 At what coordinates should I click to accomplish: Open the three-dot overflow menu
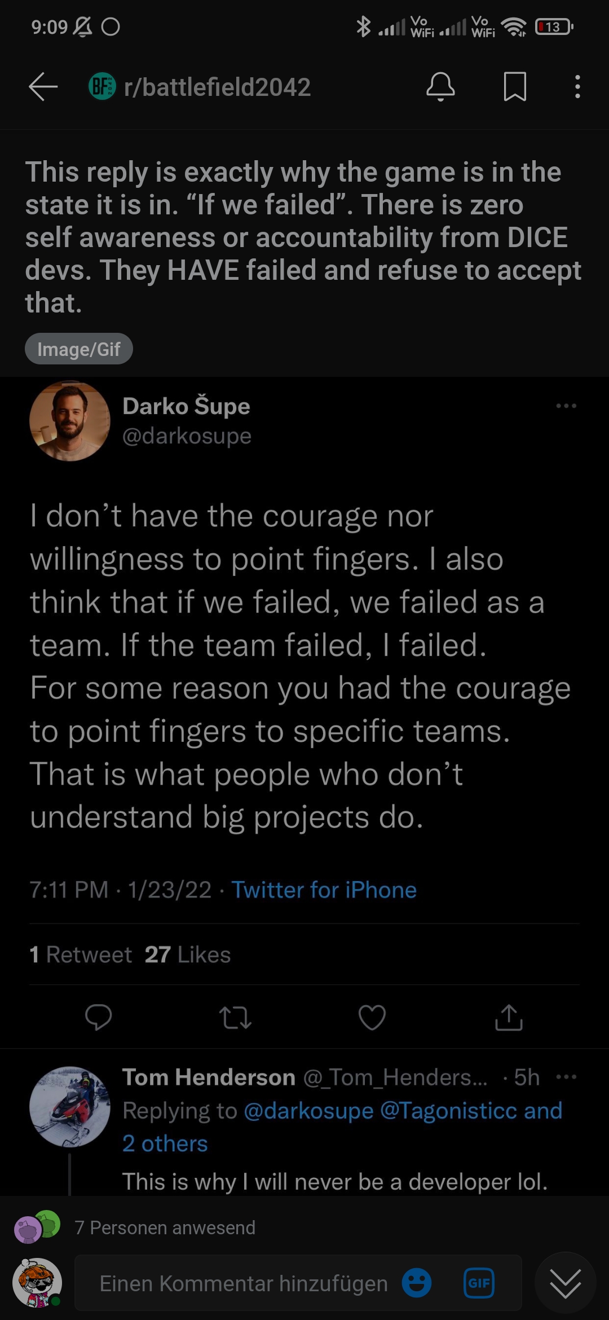(x=577, y=87)
